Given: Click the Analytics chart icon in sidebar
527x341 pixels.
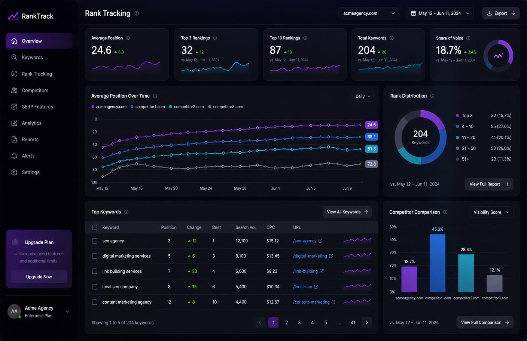Looking at the screenshot, I should (x=14, y=123).
